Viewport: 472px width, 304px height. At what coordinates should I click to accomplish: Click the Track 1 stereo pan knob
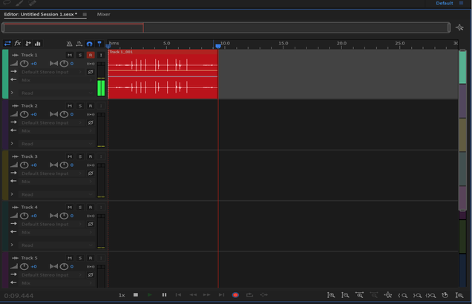coord(64,64)
